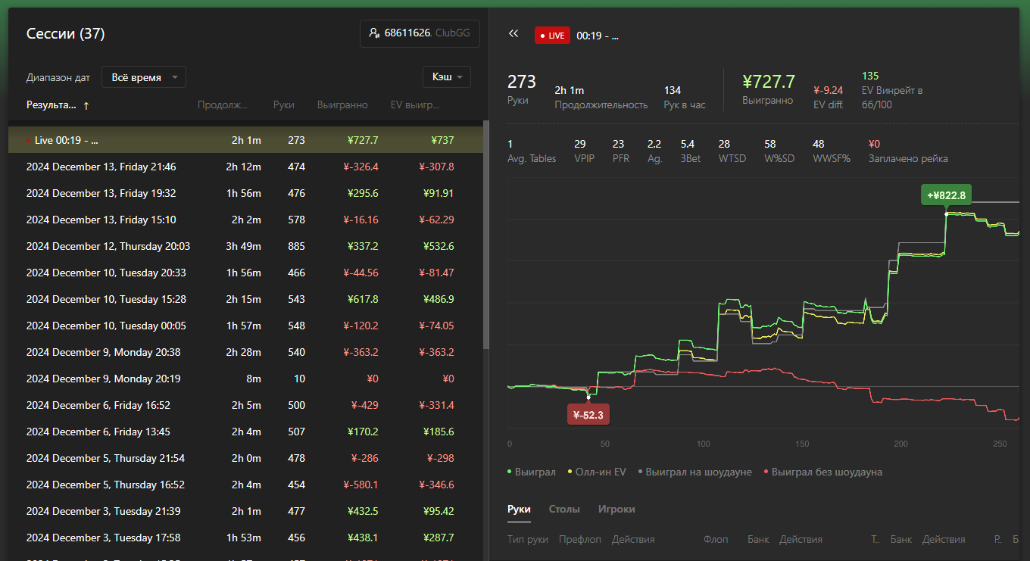Select session December 3, Tuesday 17:58

(245, 538)
